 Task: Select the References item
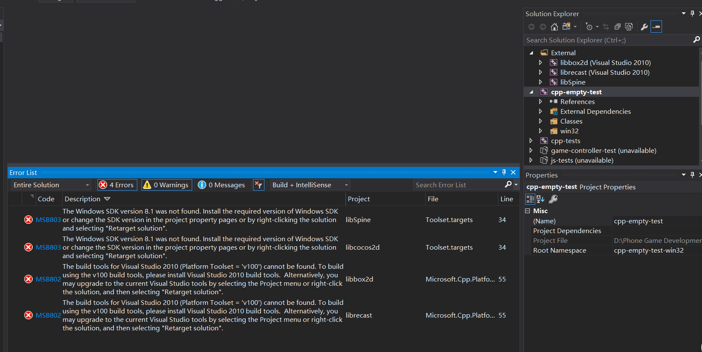[577, 101]
